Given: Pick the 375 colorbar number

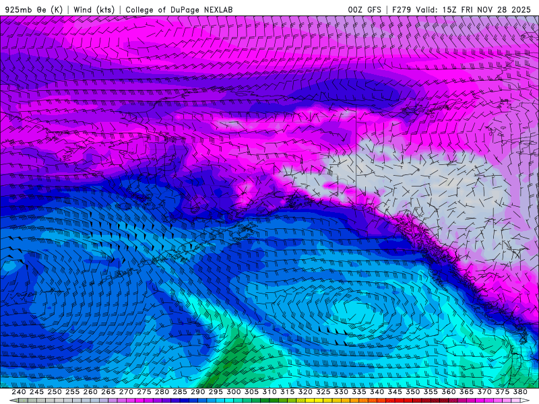Looking at the screenshot, I should click(x=502, y=392).
